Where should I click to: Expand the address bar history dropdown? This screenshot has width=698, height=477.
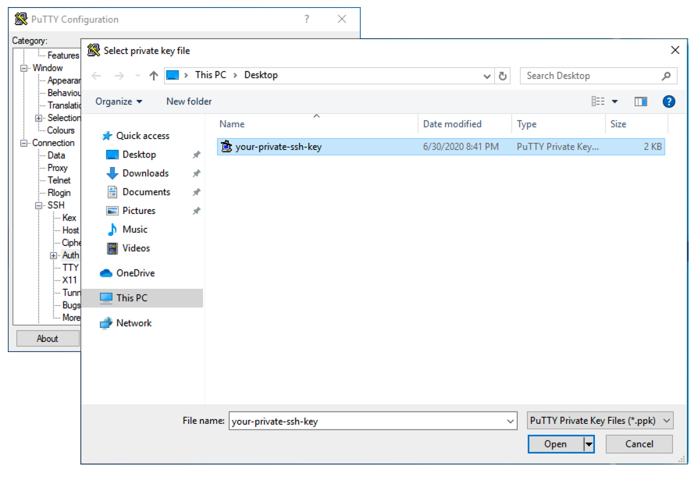click(487, 76)
